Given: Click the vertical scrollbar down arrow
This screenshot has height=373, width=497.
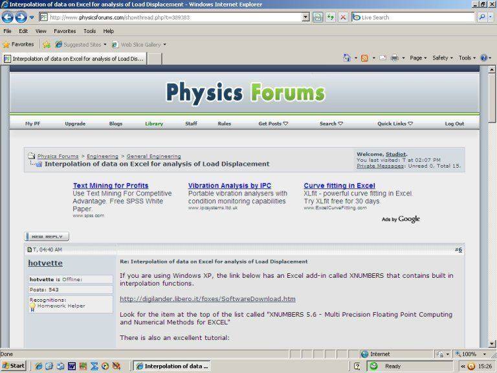Looking at the screenshot, I should coord(492,343).
